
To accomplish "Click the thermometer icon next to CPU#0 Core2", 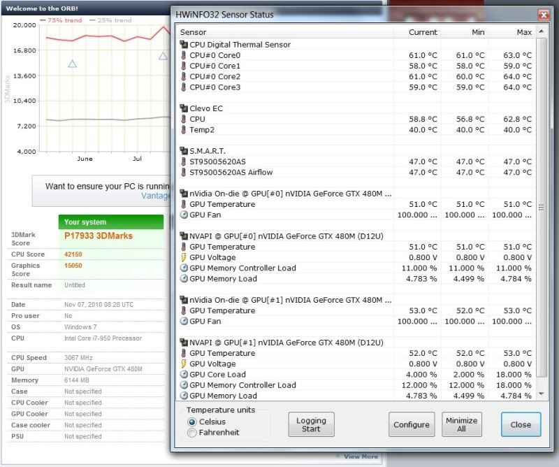I will [x=184, y=77].
